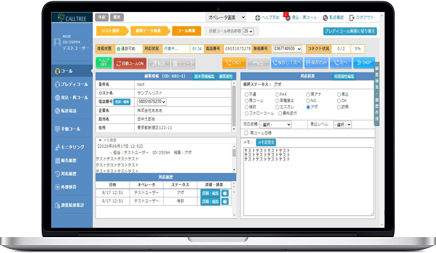Click the CALLTREE logo
The image size is (436, 253).
(72, 18)
